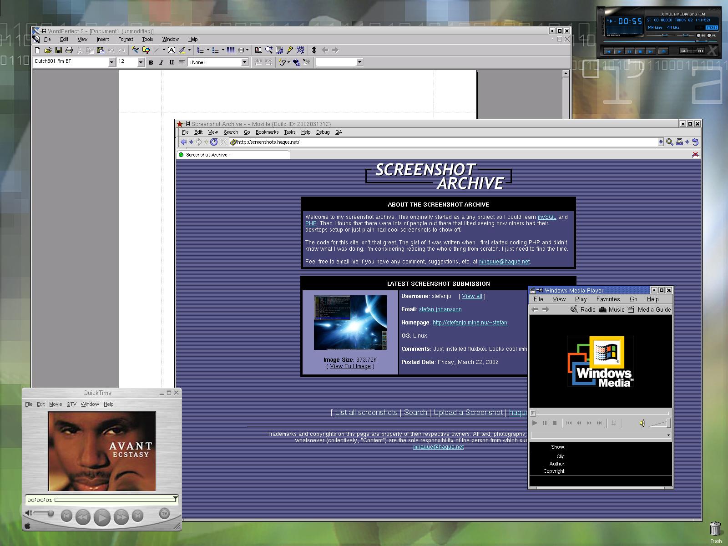Open the Trash on the desktop

[x=715, y=532]
